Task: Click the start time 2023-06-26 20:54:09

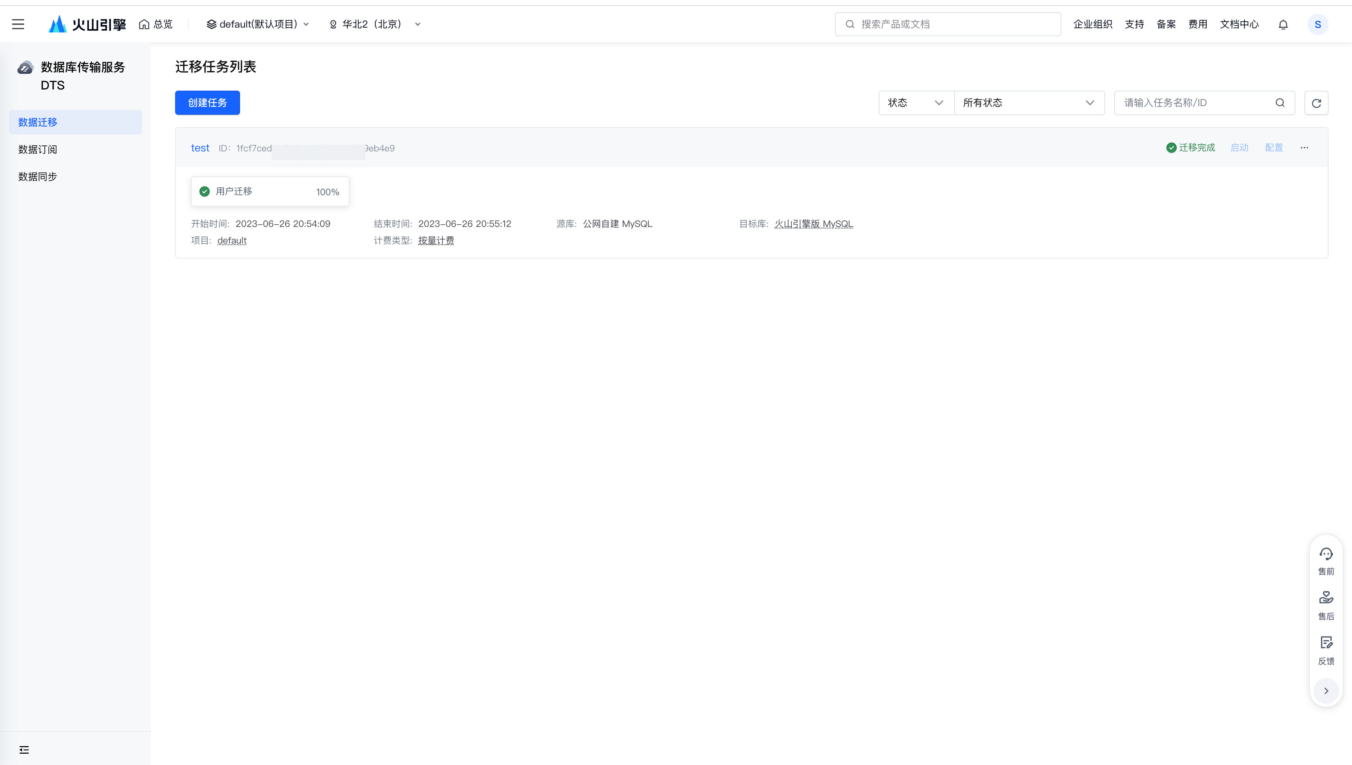Action: pos(283,224)
